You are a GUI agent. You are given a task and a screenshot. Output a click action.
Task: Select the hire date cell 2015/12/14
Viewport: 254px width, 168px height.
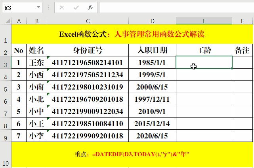point(152,124)
